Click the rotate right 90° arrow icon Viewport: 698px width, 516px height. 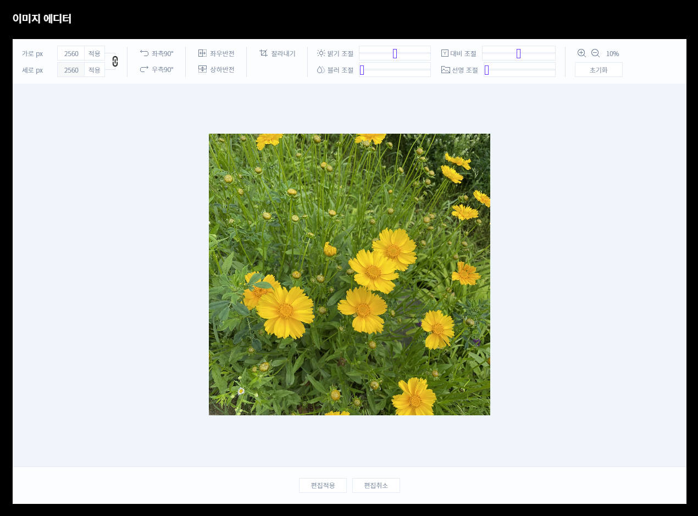click(145, 69)
